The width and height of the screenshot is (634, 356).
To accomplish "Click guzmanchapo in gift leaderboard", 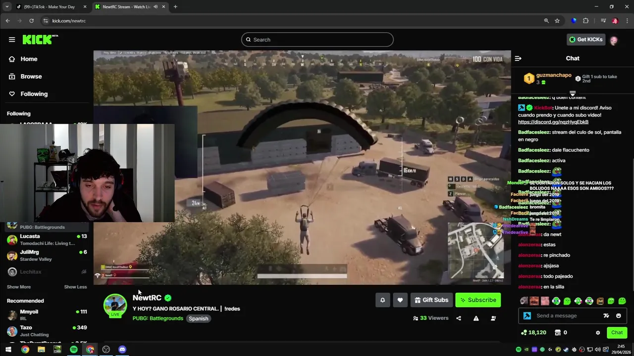I will tap(553, 75).
